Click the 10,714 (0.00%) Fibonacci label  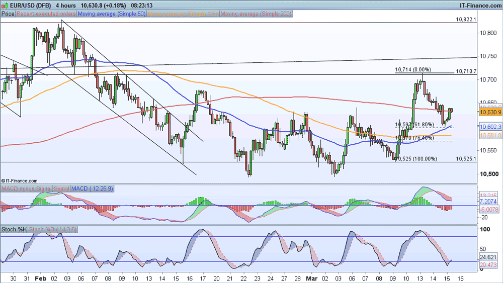(x=413, y=69)
